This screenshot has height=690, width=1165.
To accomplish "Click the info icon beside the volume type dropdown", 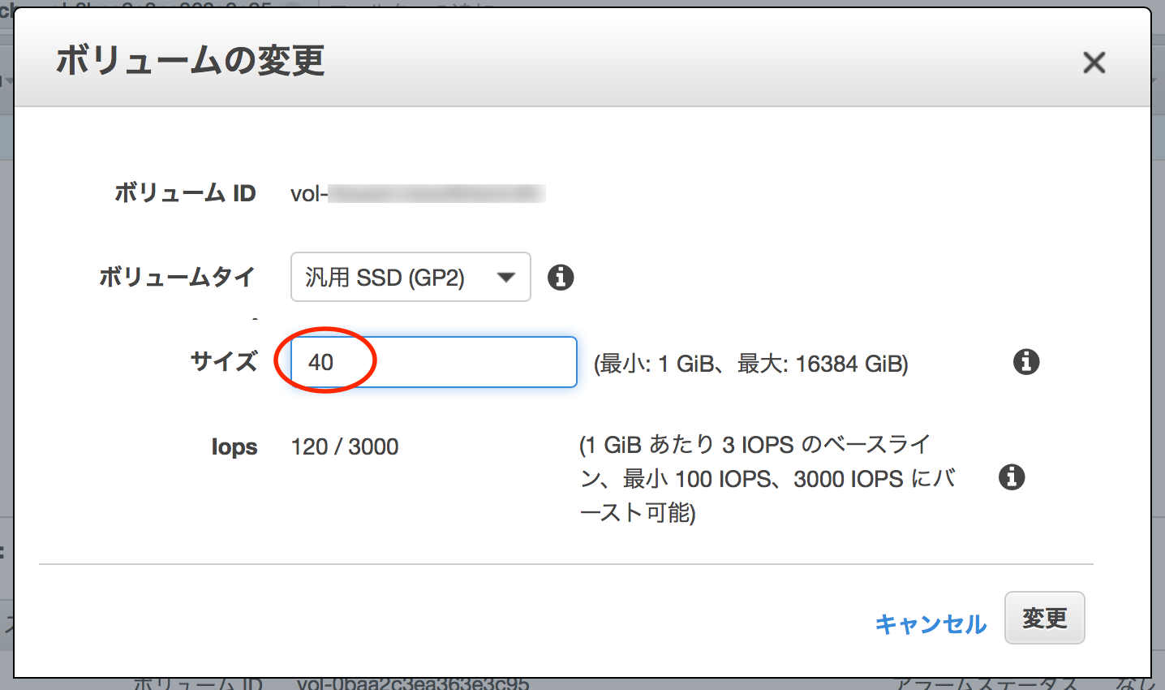I will [x=560, y=277].
